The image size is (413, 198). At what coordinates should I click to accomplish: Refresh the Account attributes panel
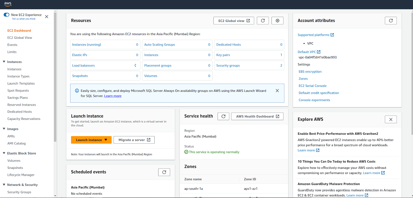tap(391, 21)
